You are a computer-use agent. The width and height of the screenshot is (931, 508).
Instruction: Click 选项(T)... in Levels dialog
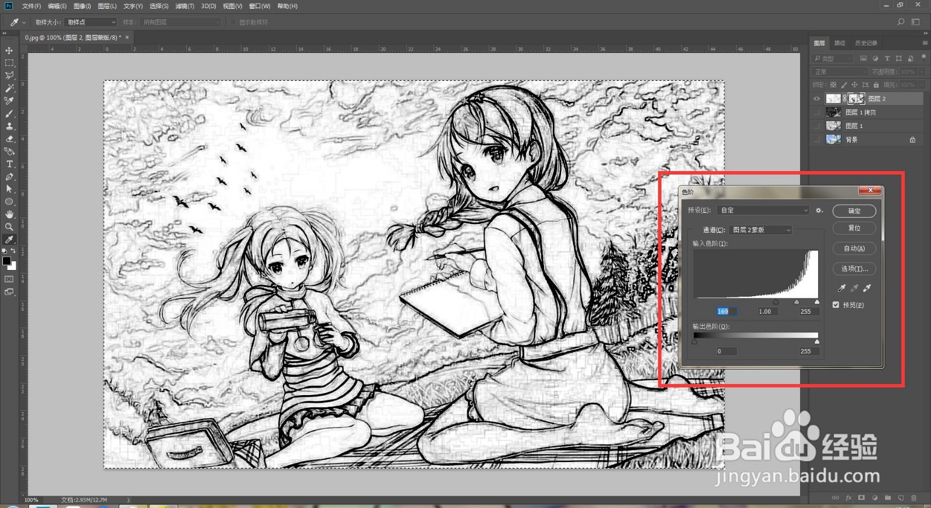click(x=854, y=269)
